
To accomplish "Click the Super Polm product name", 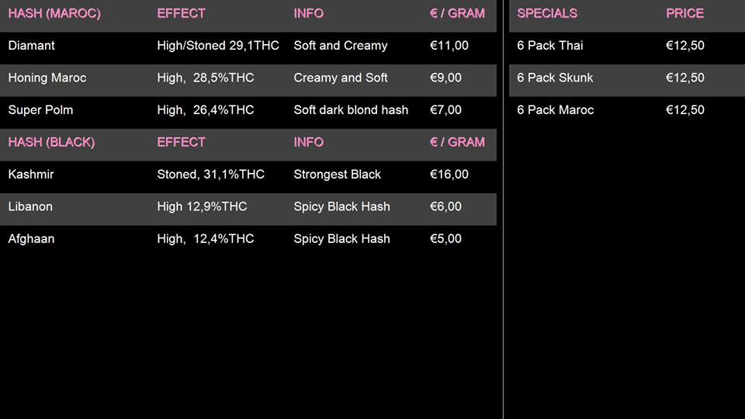I will coord(40,110).
